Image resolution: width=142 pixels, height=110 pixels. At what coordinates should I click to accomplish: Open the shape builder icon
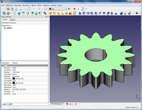[x=74, y=13]
